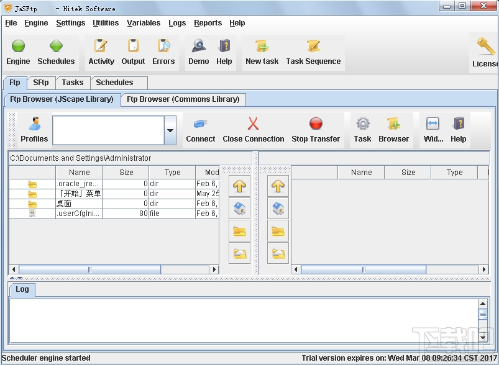
Task: Open the Reports menu
Action: point(208,23)
